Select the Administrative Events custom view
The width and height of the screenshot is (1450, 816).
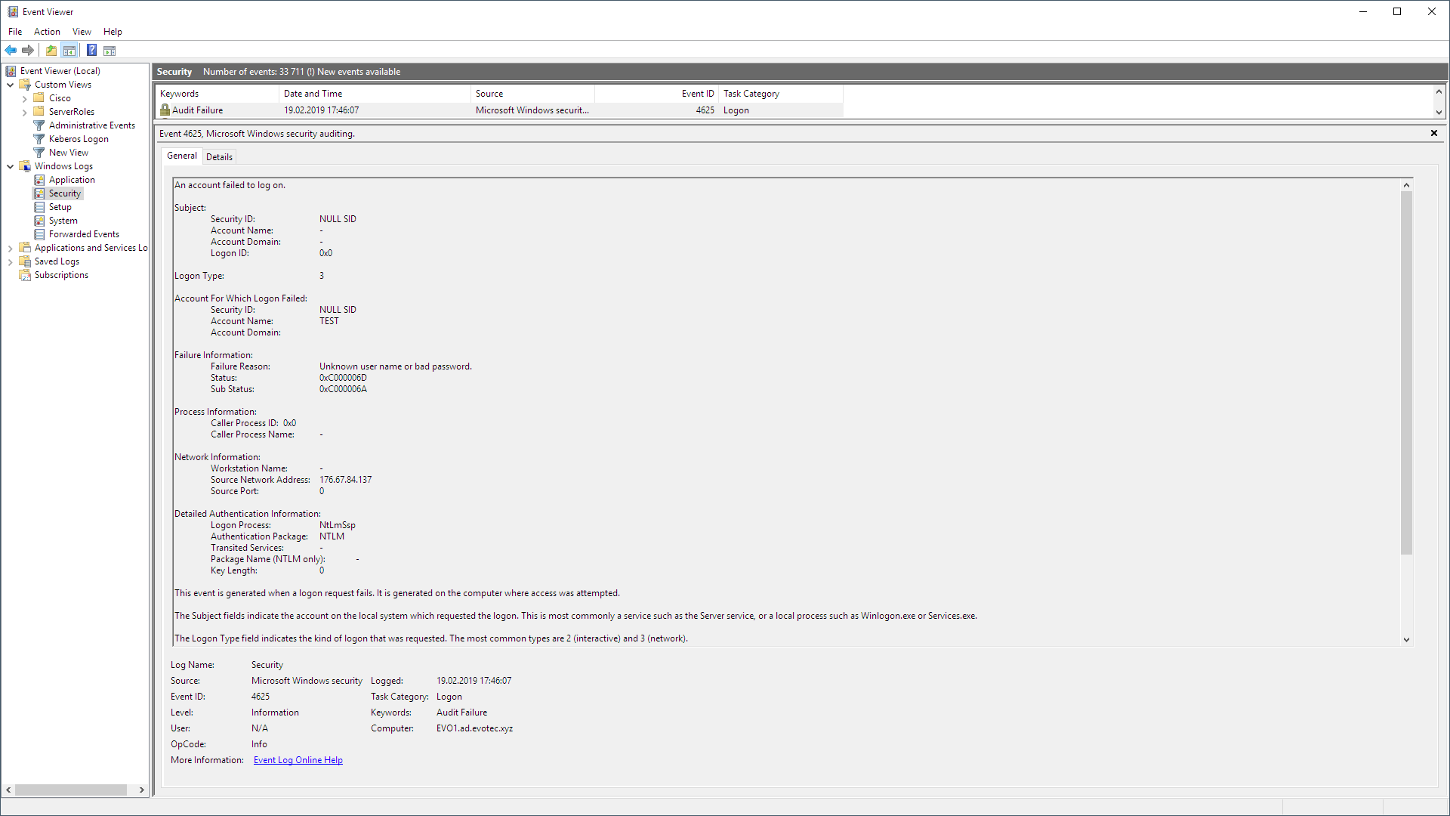(91, 125)
